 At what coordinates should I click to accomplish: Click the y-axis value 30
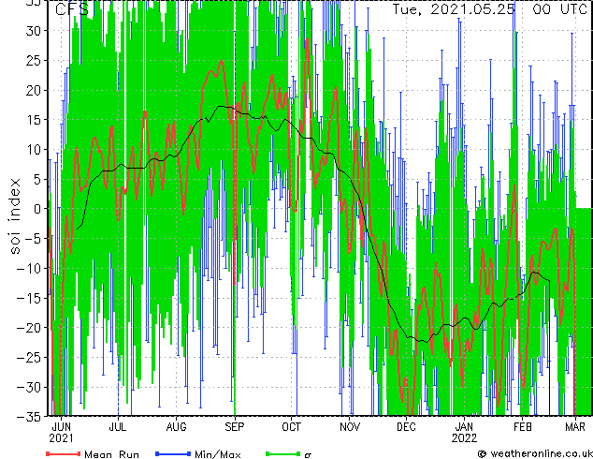pos(34,31)
